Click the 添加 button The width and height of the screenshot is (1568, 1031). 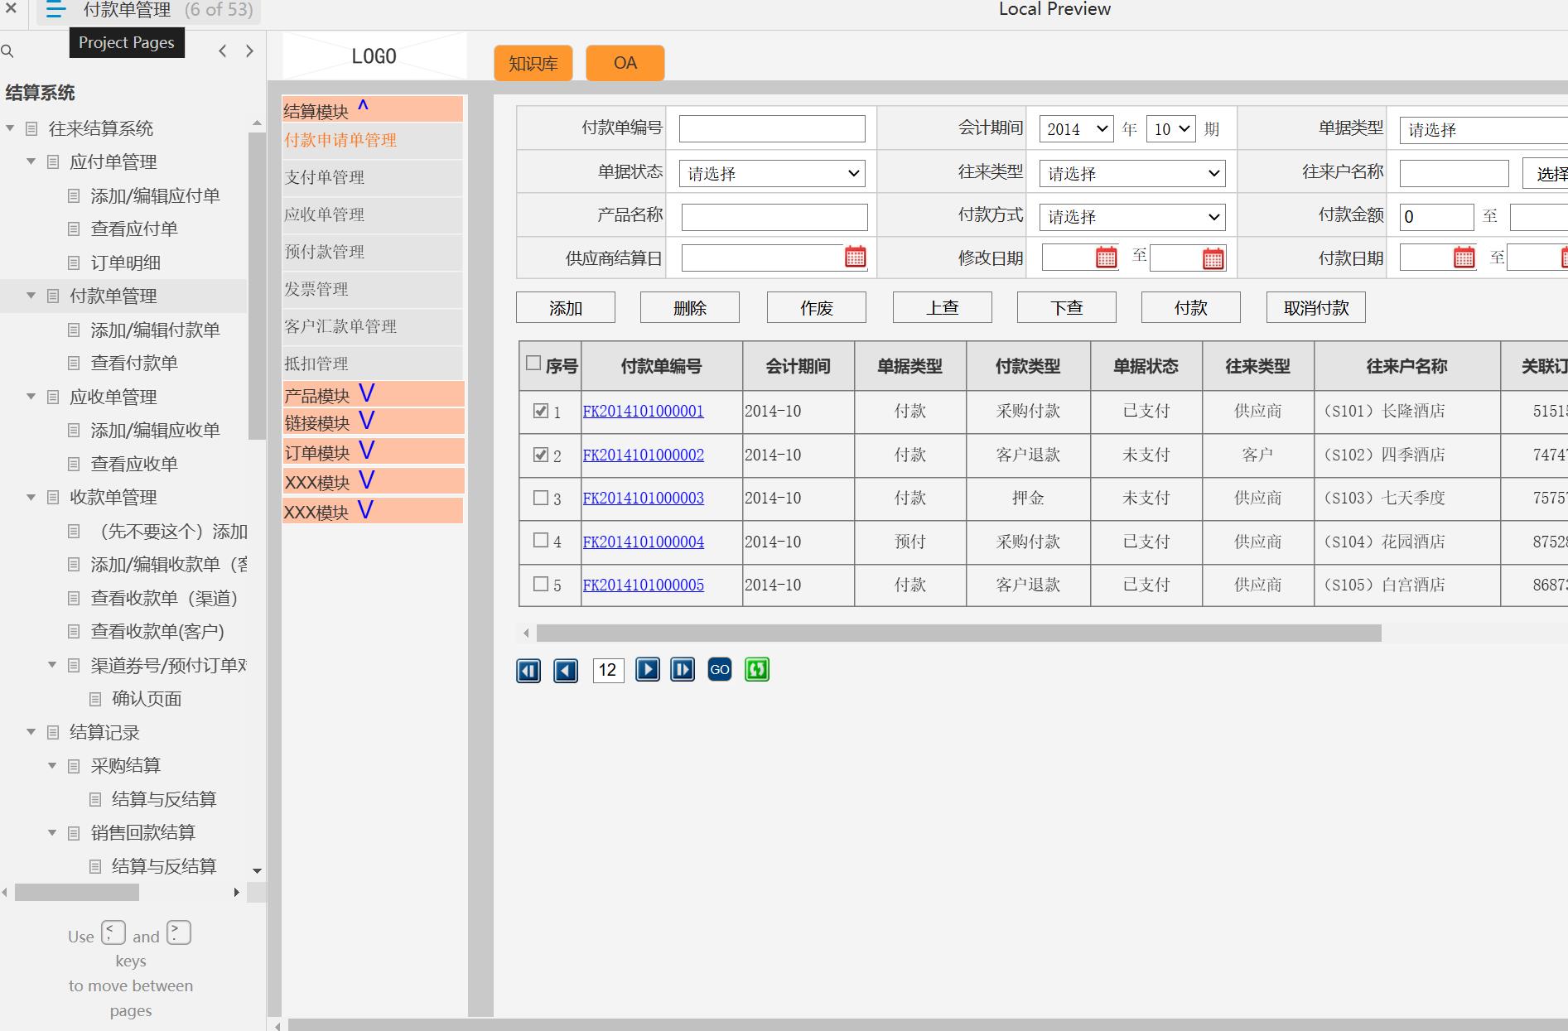pos(566,308)
